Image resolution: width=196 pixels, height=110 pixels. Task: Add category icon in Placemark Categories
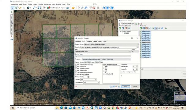click(120, 28)
